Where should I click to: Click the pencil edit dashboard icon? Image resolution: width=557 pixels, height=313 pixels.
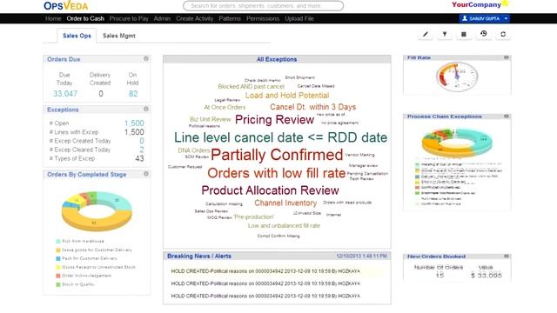click(426, 35)
